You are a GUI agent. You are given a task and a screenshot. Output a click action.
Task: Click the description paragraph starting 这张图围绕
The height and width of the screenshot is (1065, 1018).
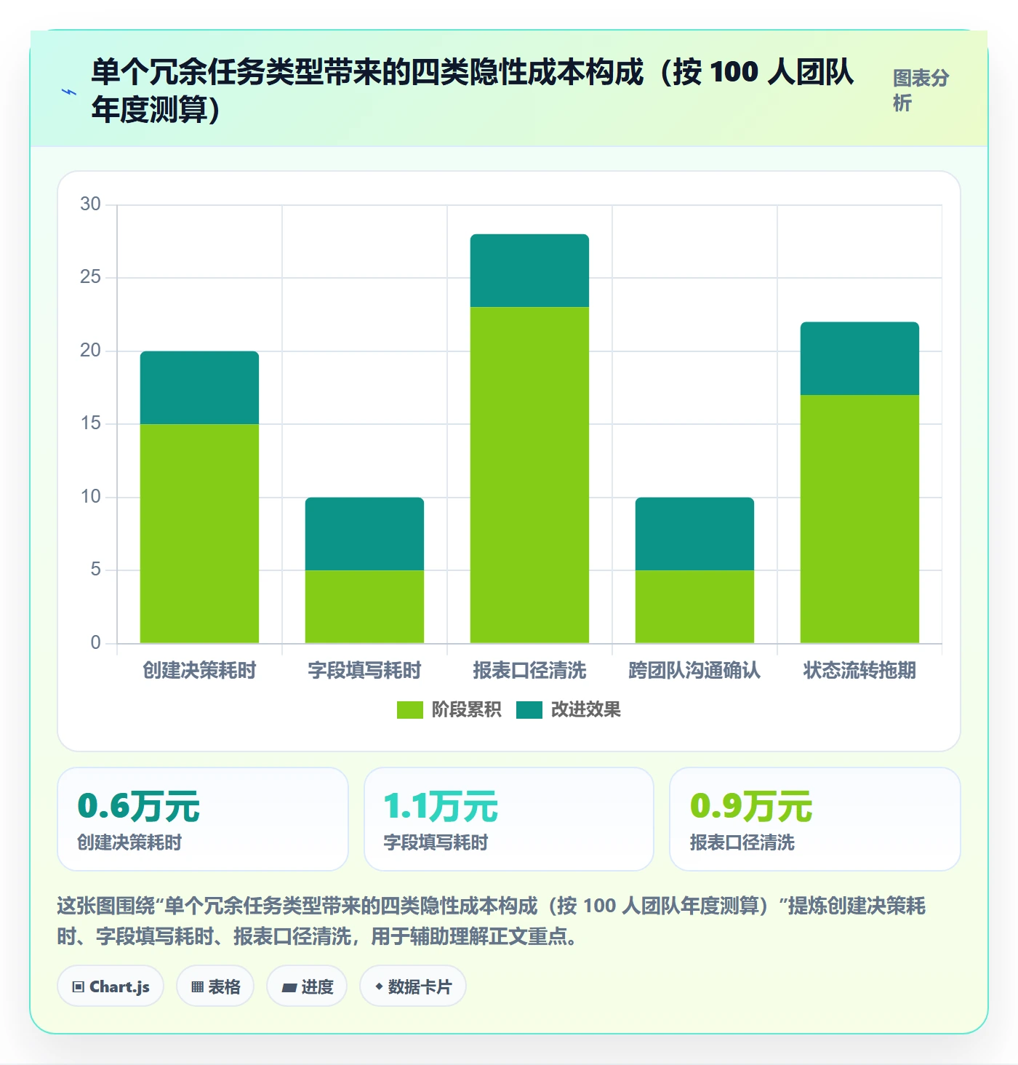[492, 921]
